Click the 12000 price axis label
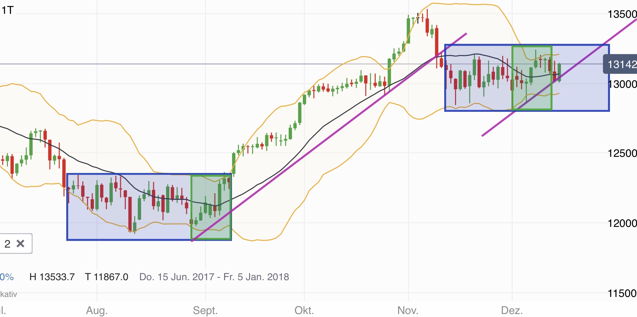Image resolution: width=637 pixels, height=317 pixels. coord(622,223)
